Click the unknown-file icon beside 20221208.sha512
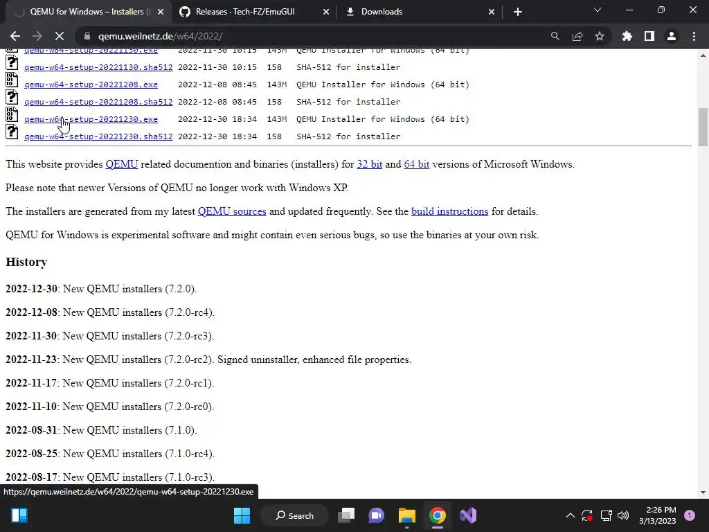Viewport: 709px width, 532px height. [12, 97]
